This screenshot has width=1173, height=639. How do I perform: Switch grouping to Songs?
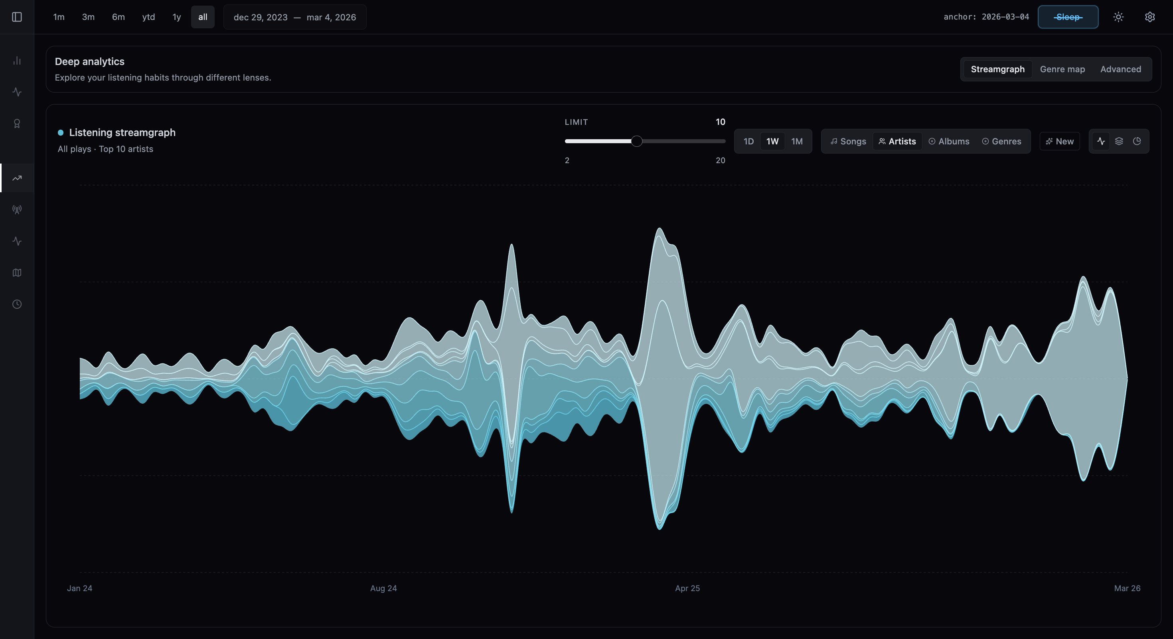(848, 141)
